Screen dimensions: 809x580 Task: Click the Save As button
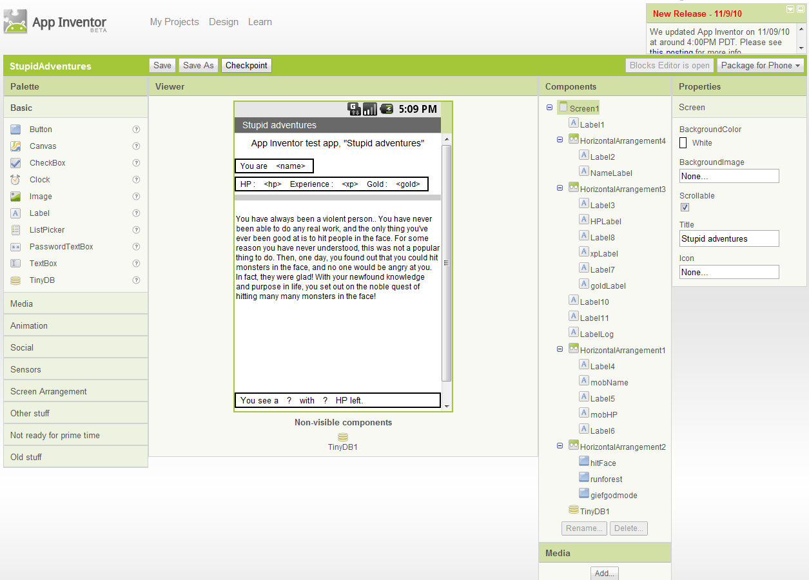(199, 65)
